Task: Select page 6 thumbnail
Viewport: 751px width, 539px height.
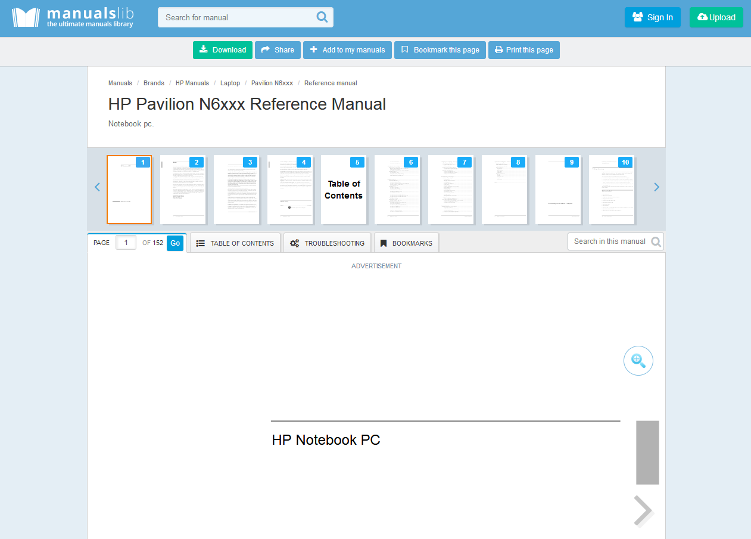Action: coord(397,190)
